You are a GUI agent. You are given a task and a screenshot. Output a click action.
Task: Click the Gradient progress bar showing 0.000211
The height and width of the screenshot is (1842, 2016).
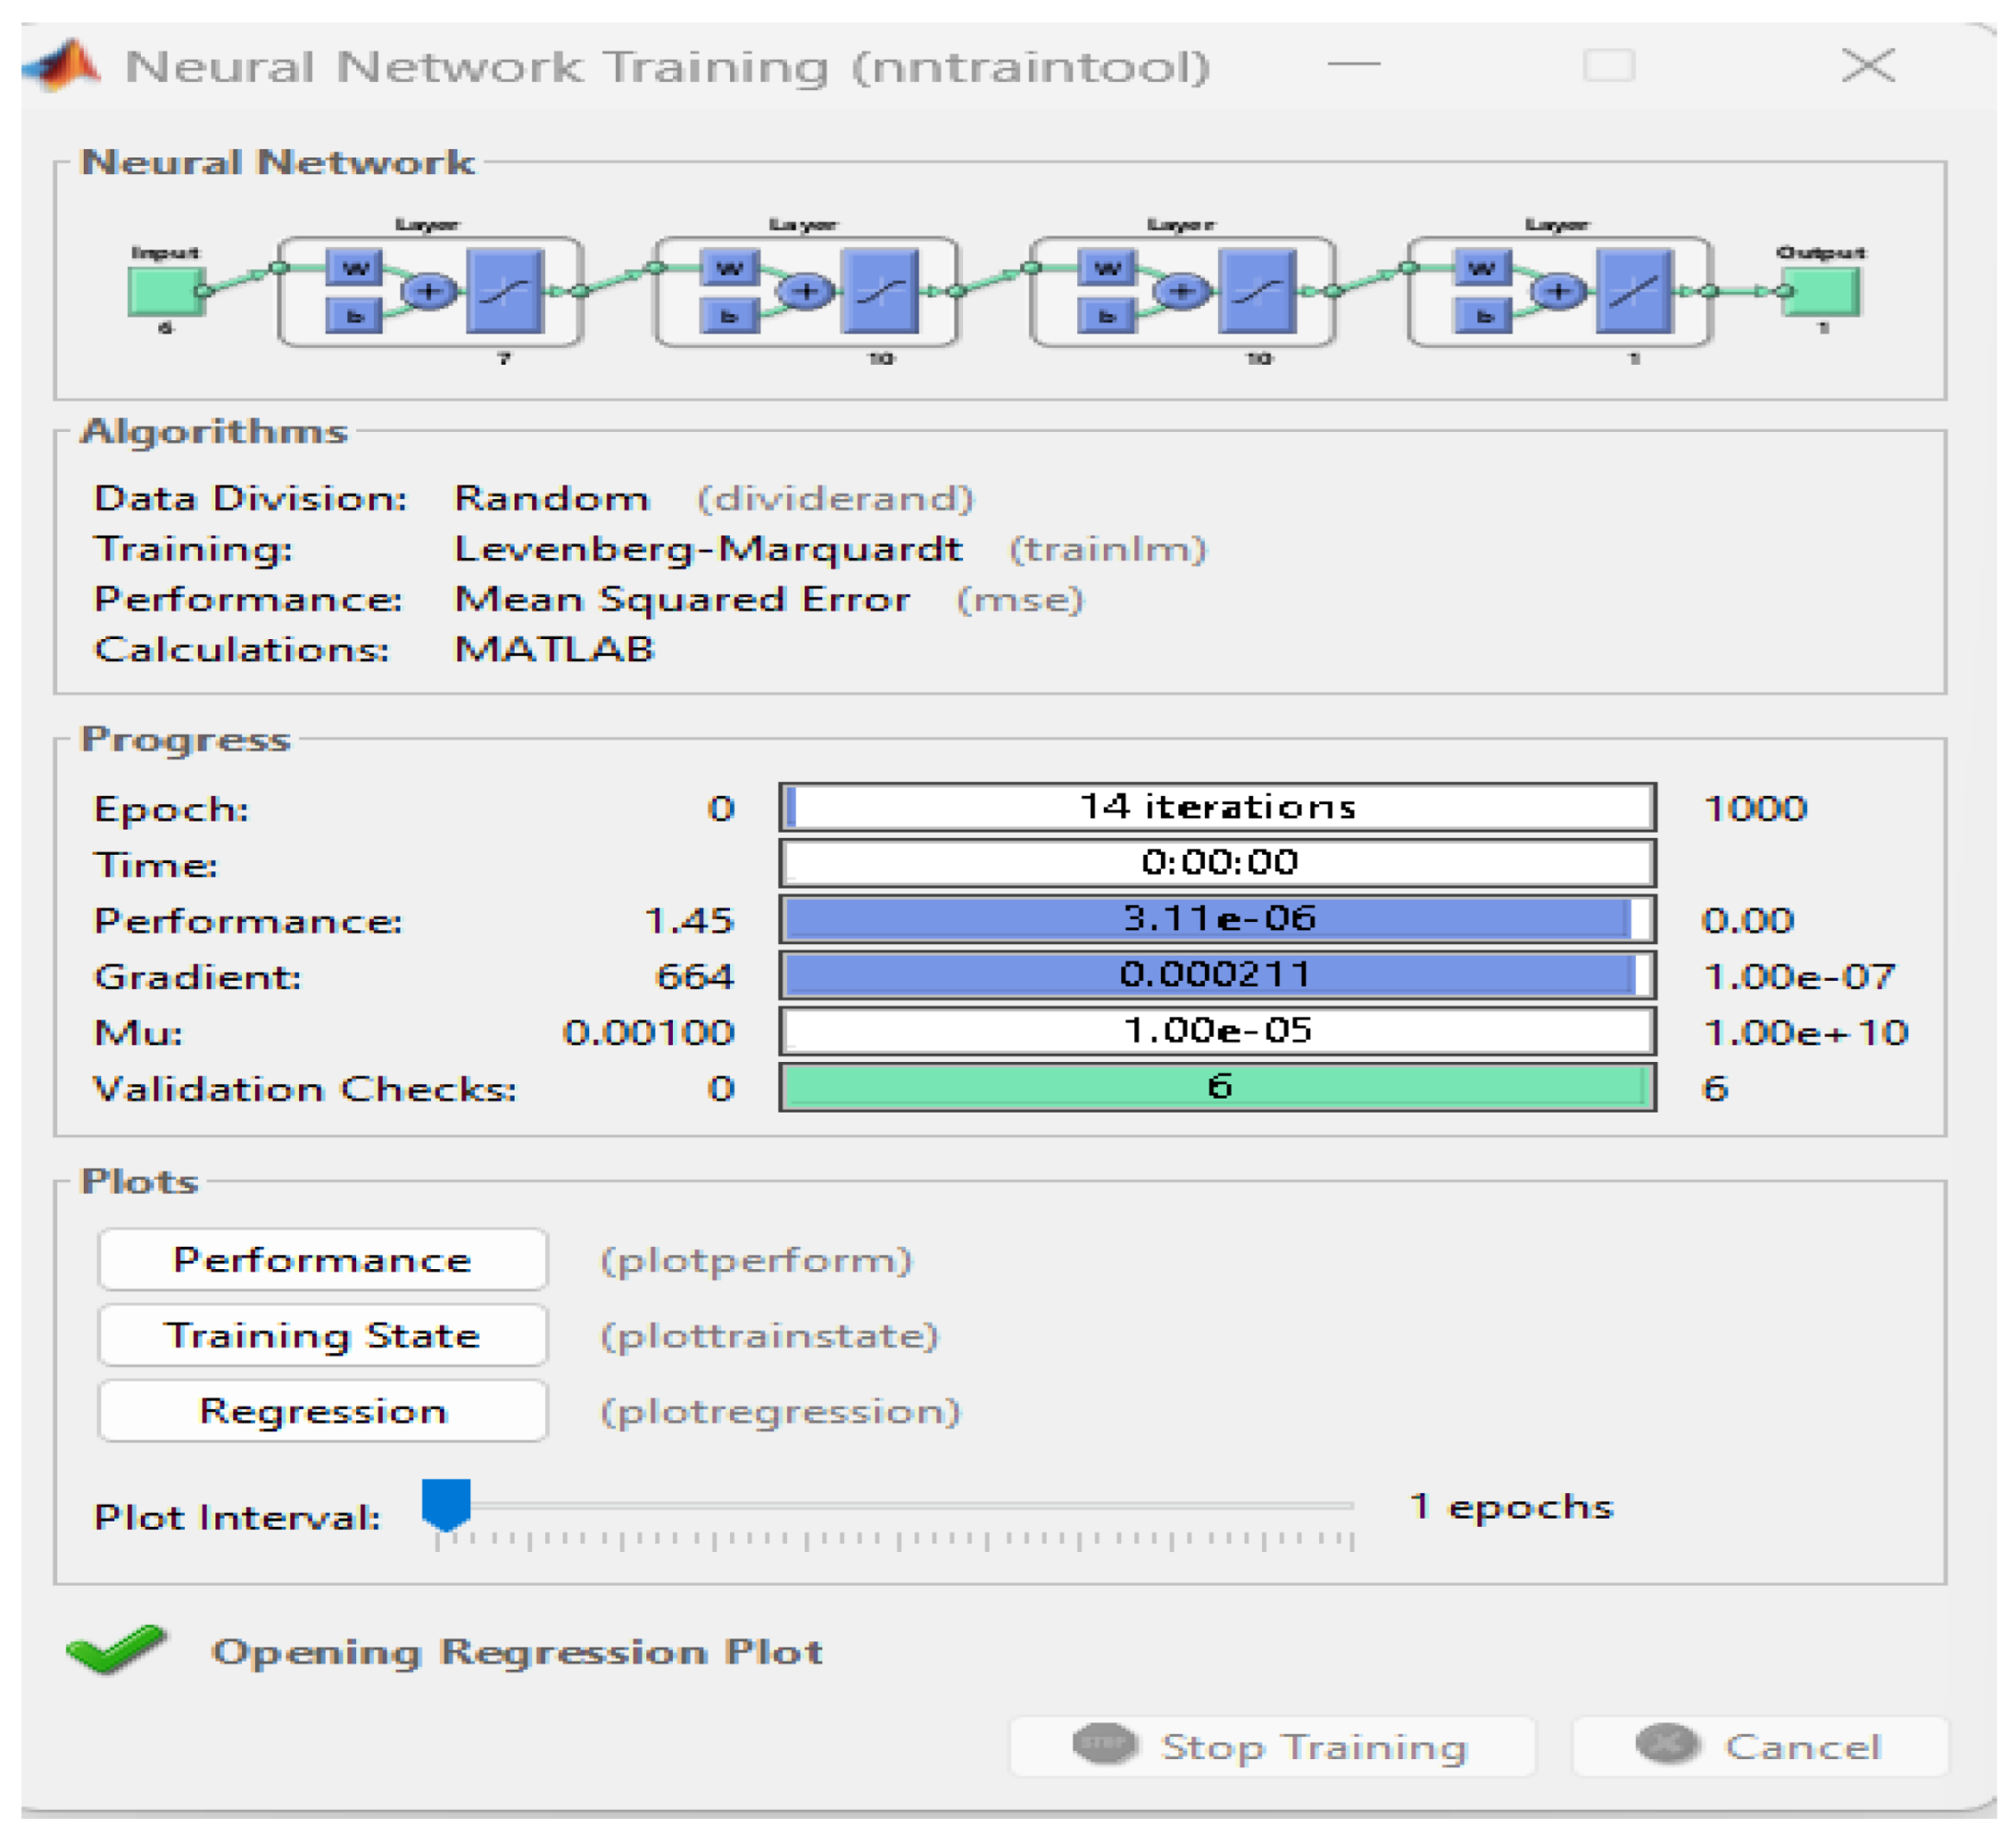pyautogui.click(x=1217, y=974)
